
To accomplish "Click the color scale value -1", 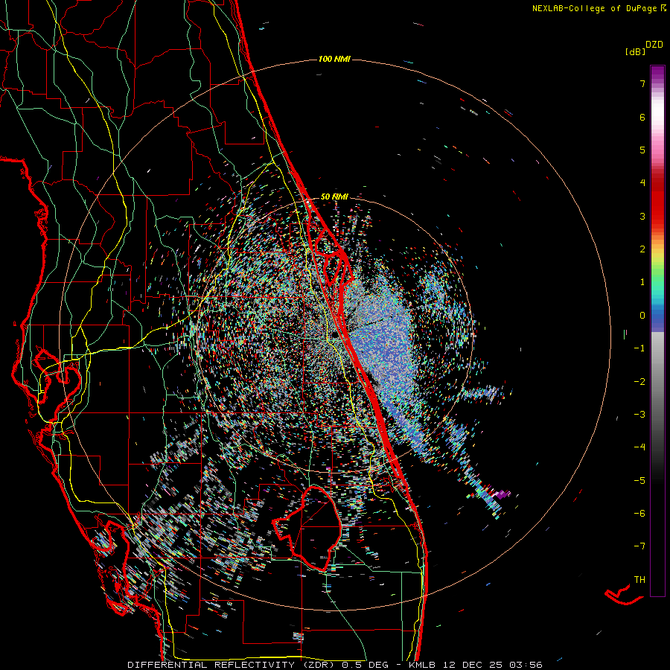I will [639, 348].
